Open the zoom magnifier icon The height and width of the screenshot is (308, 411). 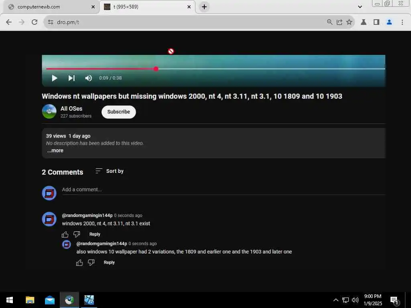point(330,22)
